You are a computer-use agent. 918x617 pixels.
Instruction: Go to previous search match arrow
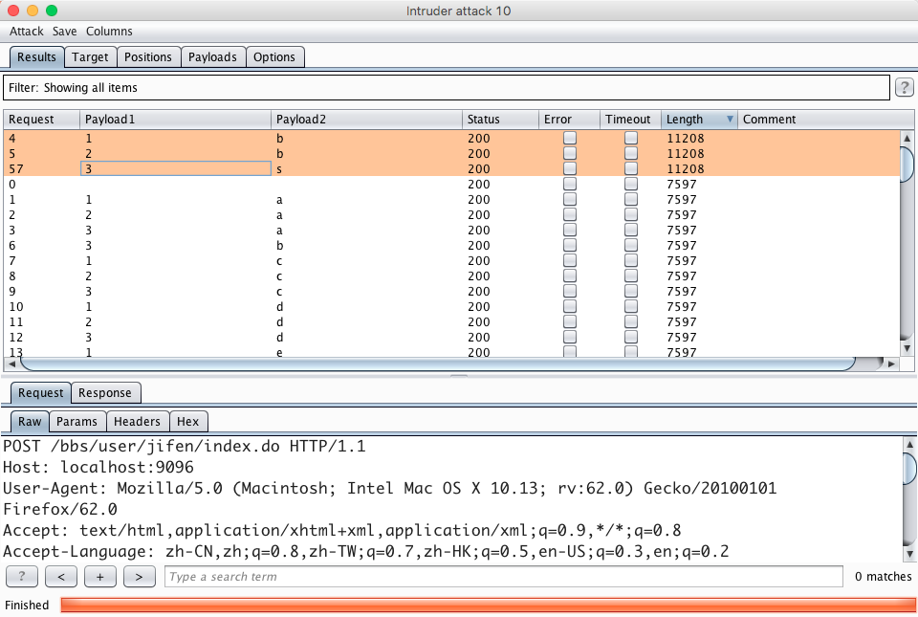pyautogui.click(x=61, y=577)
